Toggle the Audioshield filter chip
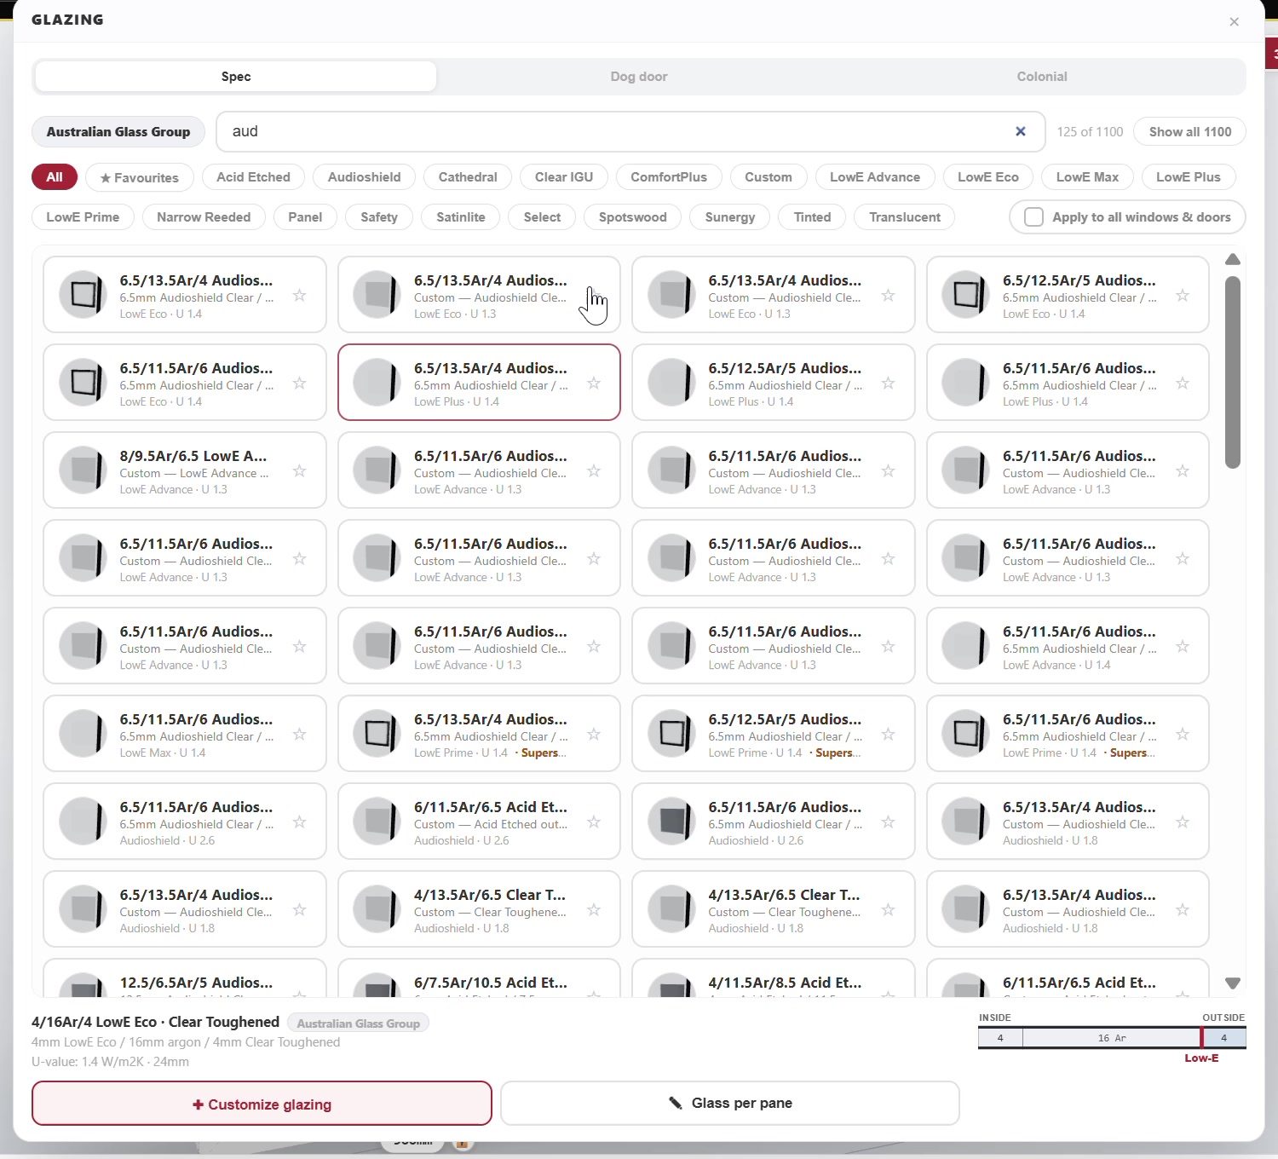Viewport: 1278px width, 1159px height. tap(364, 177)
